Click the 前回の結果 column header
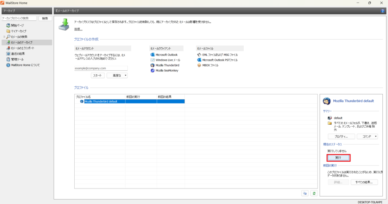 (x=171, y=97)
